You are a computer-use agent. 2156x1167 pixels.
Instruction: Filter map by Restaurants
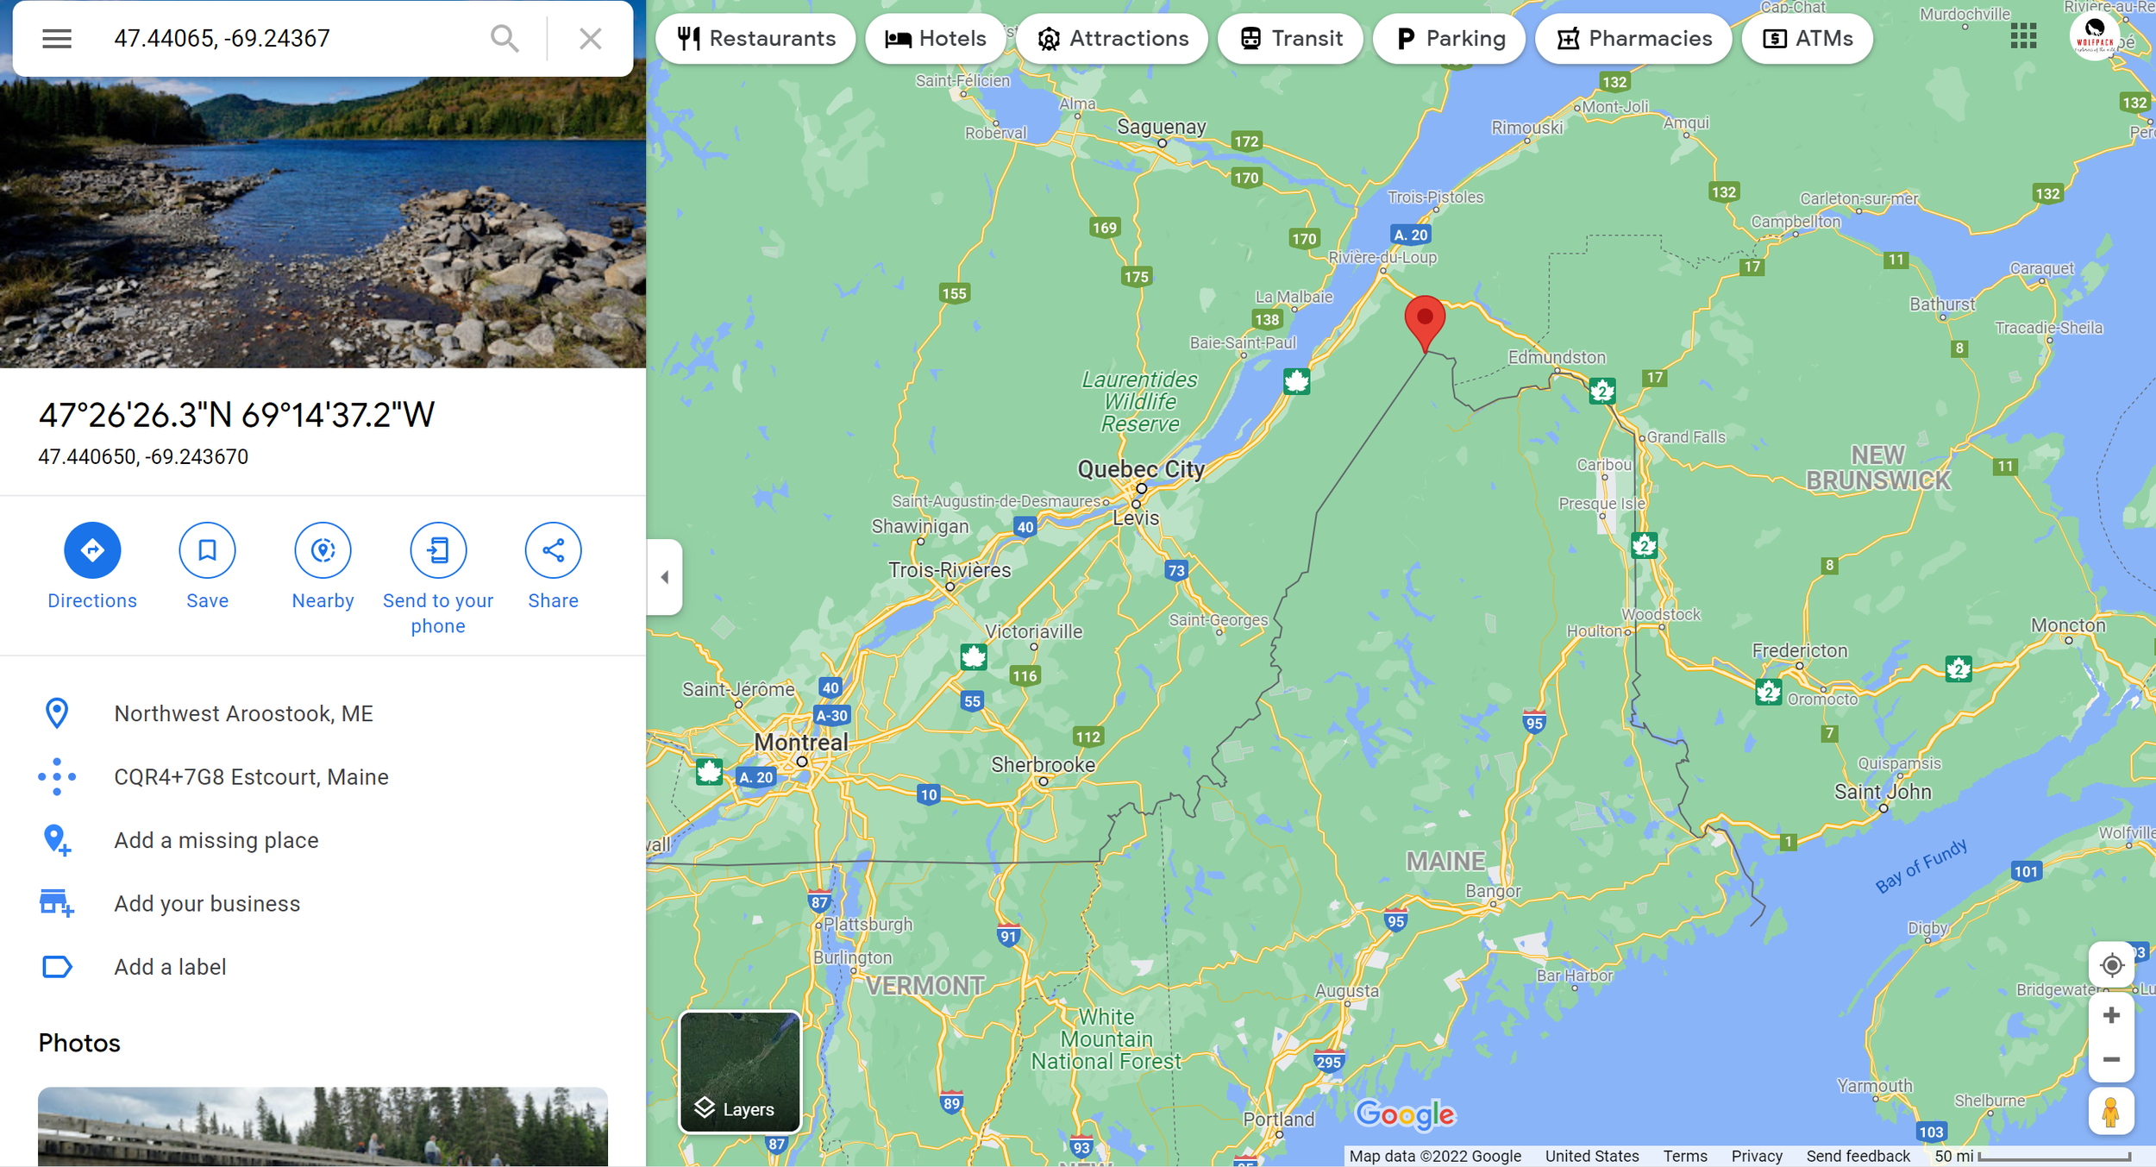click(x=755, y=39)
